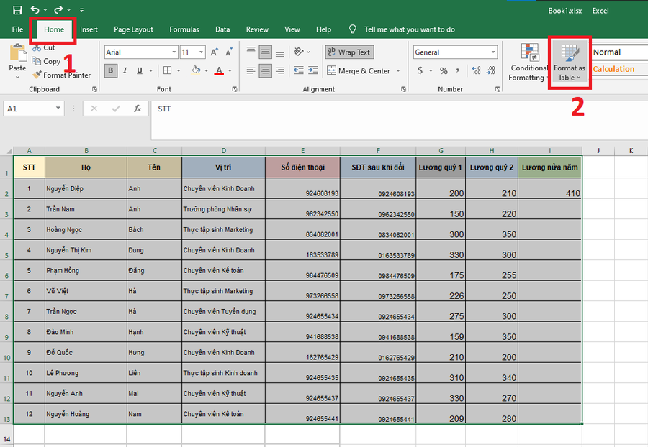Viewport: 648px width, 447px height.
Task: Click the Paste icon
Action: 18,52
